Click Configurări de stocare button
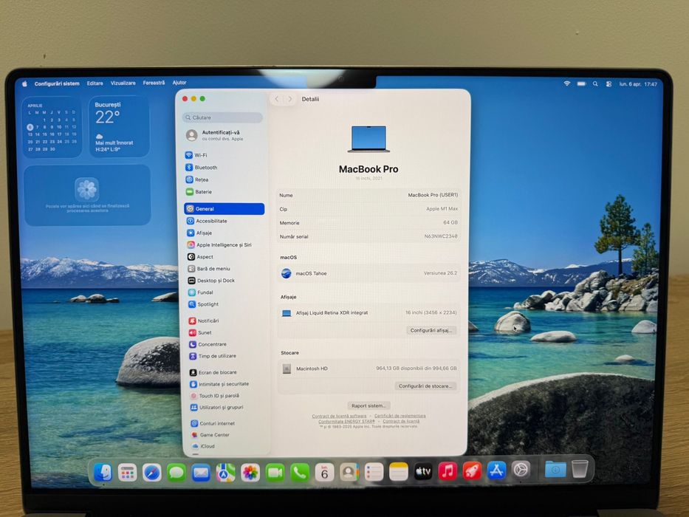This screenshot has height=517, width=689. click(x=425, y=386)
